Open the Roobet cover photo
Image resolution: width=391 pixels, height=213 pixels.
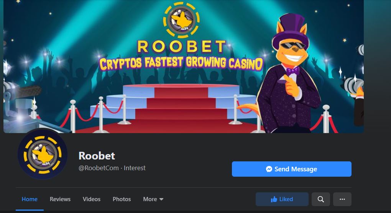pyautogui.click(x=184, y=67)
